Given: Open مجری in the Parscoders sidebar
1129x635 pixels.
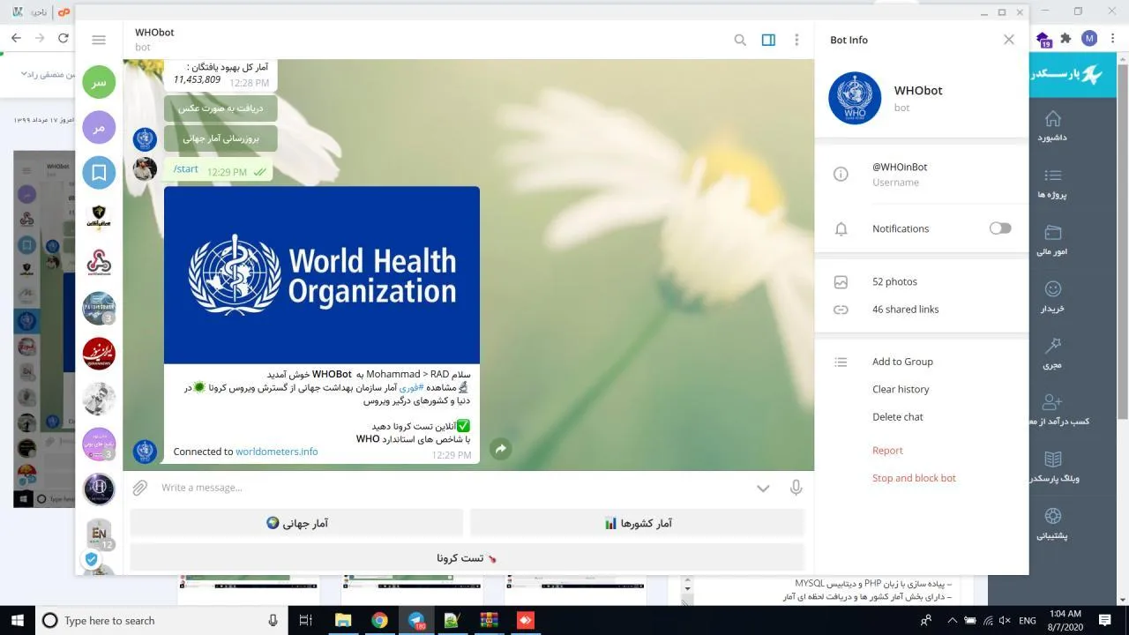Looking at the screenshot, I should click(1052, 354).
